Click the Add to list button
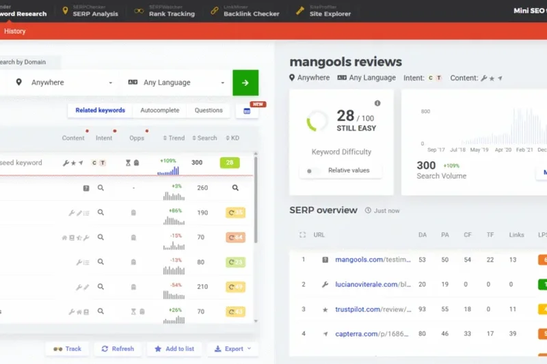 (174, 349)
